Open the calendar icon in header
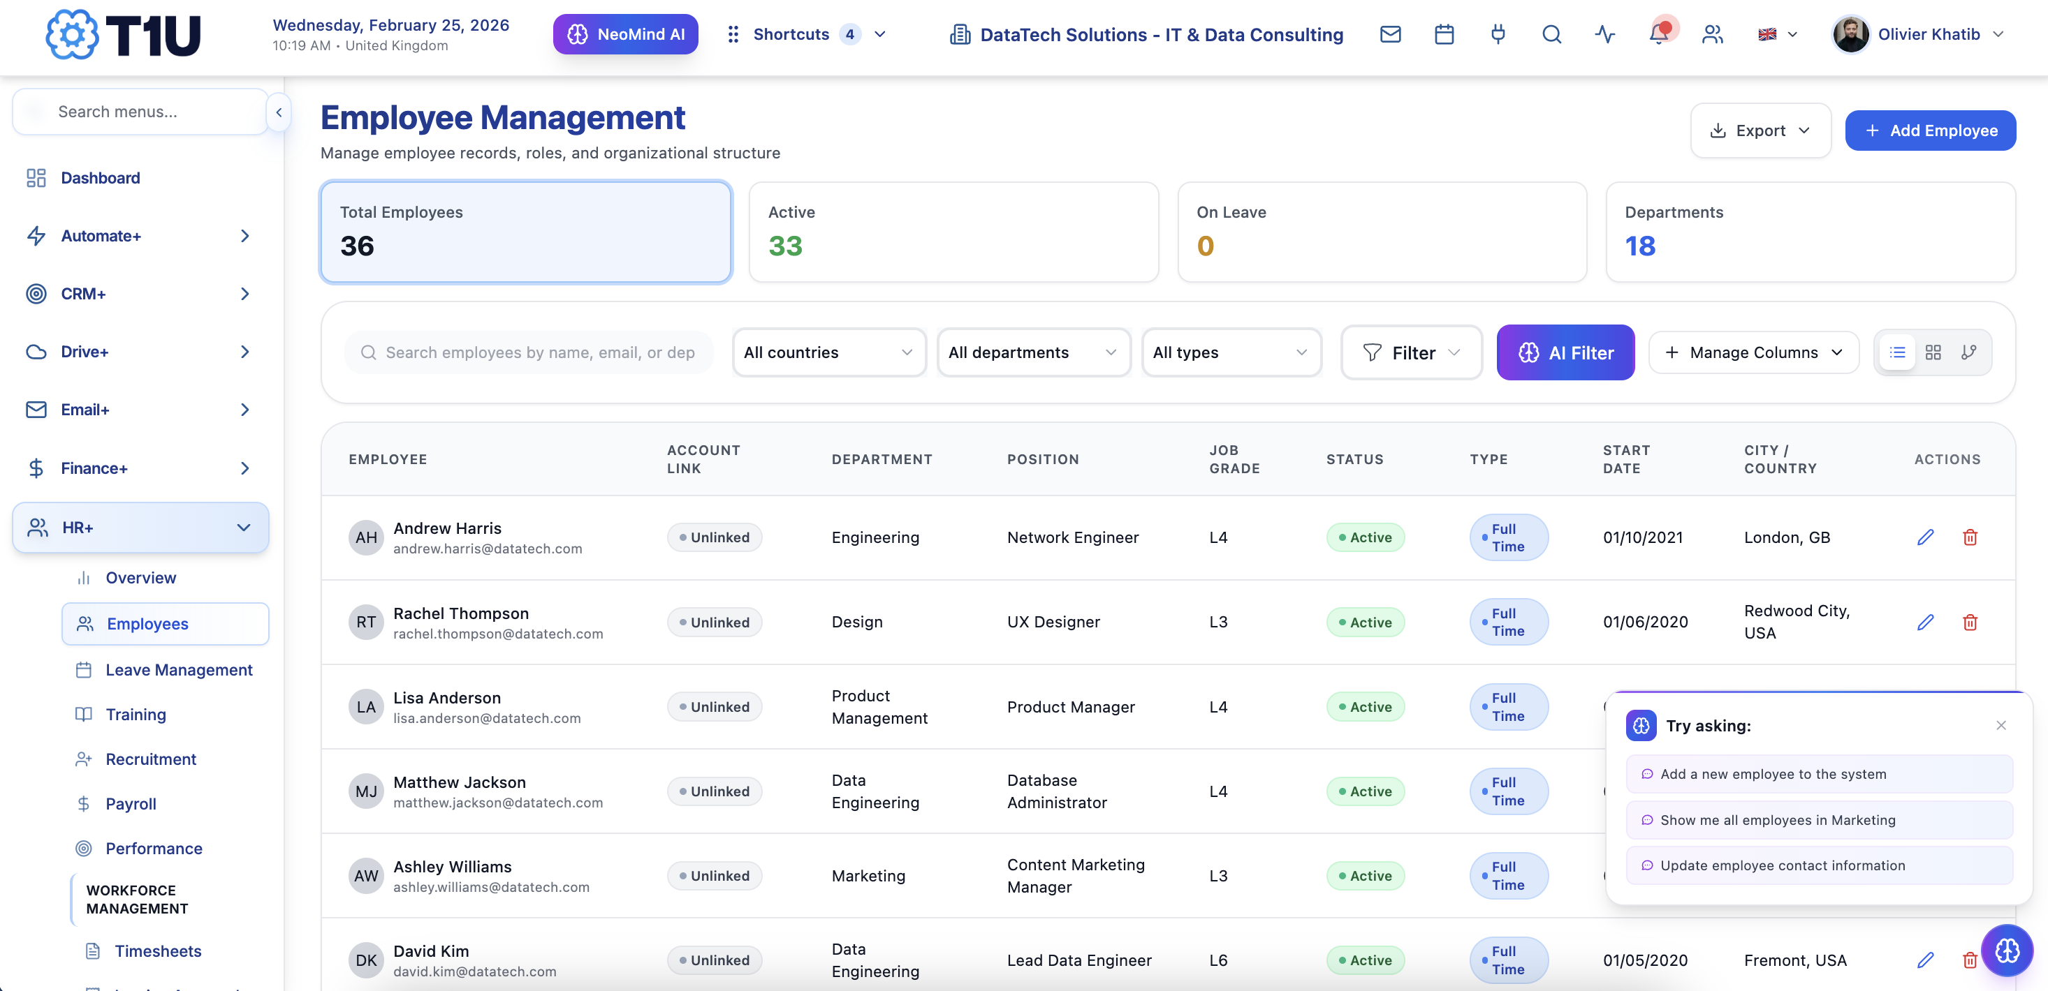The image size is (2048, 991). point(1444,34)
